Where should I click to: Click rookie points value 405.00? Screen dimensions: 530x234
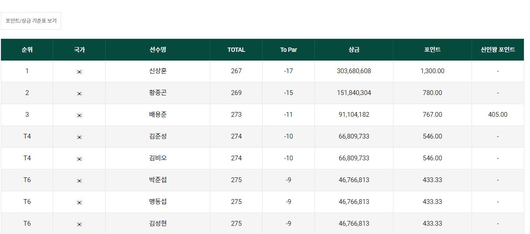(498, 115)
